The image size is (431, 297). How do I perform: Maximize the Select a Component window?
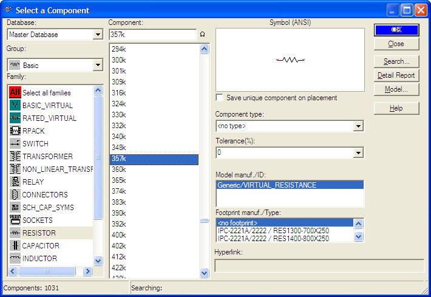pyautogui.click(x=407, y=10)
